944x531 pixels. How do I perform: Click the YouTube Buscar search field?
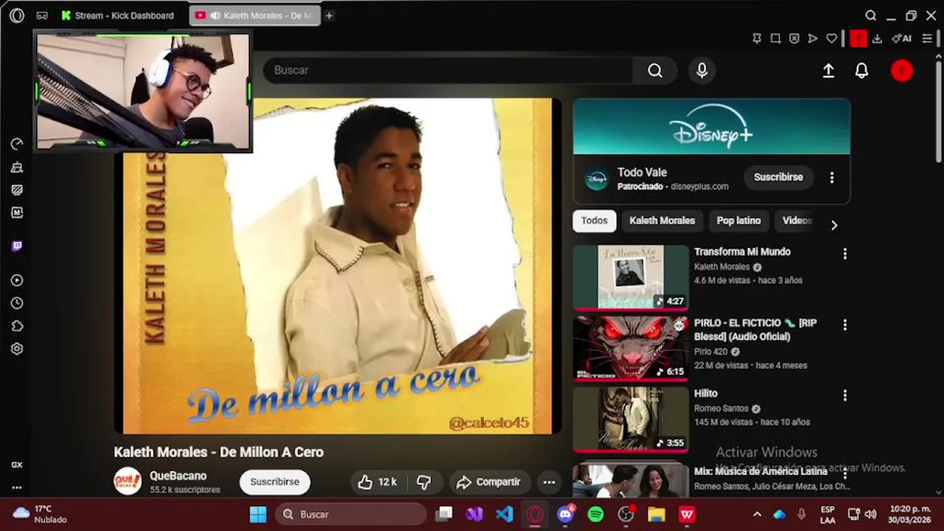point(448,70)
